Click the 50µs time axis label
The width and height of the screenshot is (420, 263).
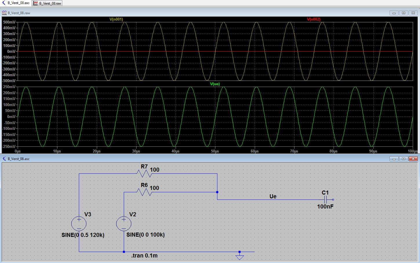215,151
